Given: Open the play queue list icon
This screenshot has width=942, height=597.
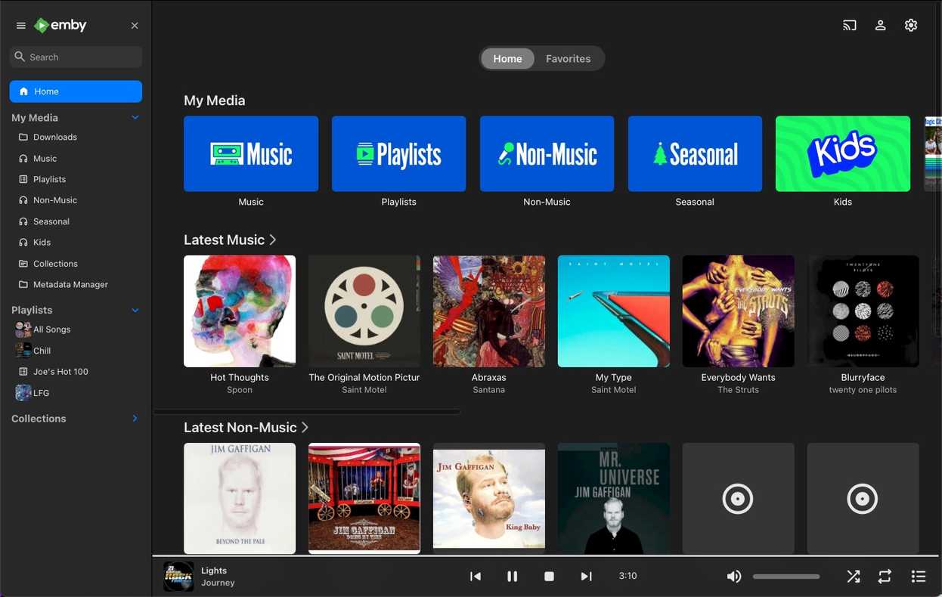Looking at the screenshot, I should 919,576.
